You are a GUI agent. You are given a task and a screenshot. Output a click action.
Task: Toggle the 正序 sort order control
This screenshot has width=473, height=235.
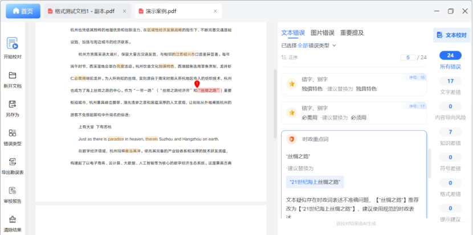point(289,57)
